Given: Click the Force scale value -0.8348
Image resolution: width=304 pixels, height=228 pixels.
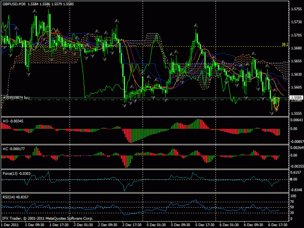Looking at the screenshot, I should (x=296, y=190).
